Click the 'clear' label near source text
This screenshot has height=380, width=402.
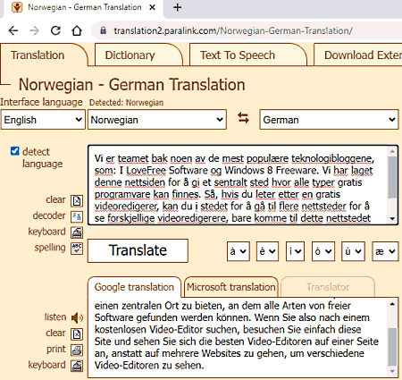coord(55,199)
